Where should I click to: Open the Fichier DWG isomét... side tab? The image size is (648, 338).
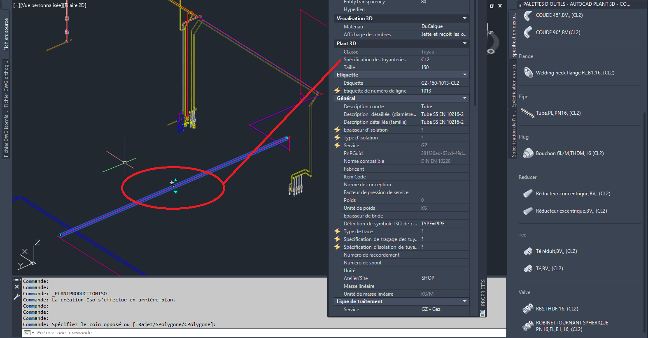pyautogui.click(x=6, y=134)
